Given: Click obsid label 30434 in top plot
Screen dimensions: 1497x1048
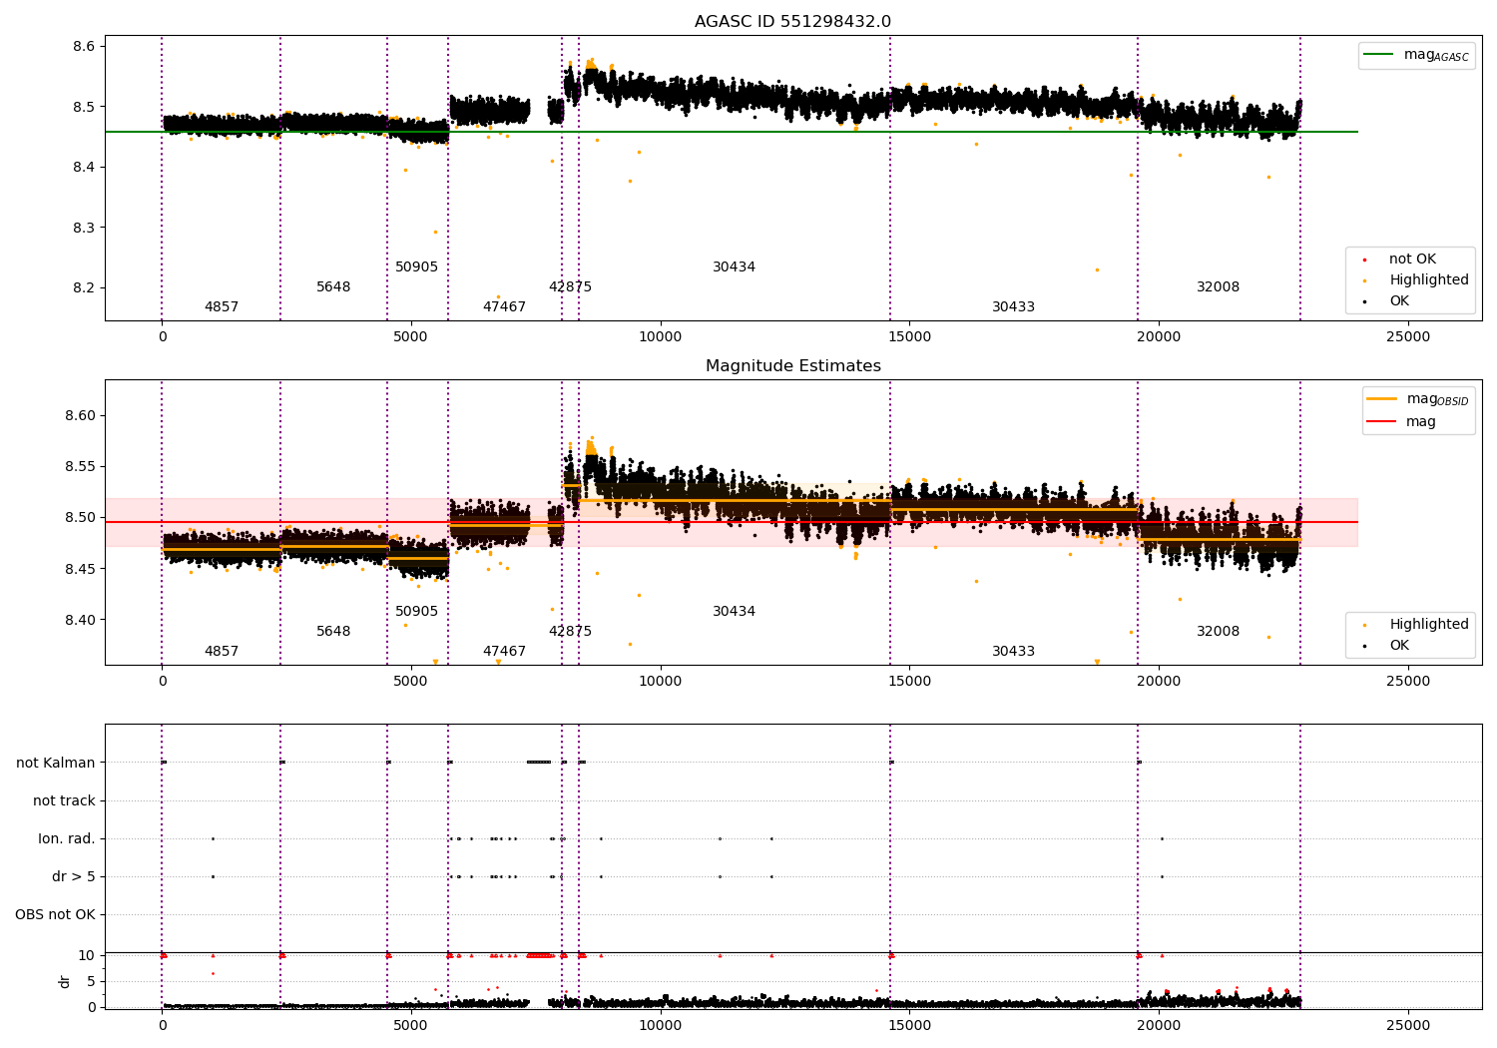Looking at the screenshot, I should (734, 267).
